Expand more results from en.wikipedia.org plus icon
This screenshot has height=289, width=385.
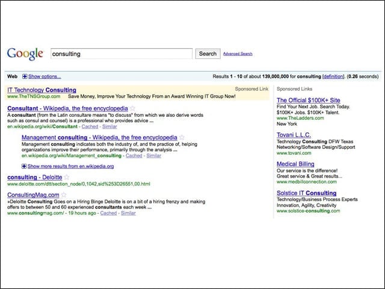[24, 166]
